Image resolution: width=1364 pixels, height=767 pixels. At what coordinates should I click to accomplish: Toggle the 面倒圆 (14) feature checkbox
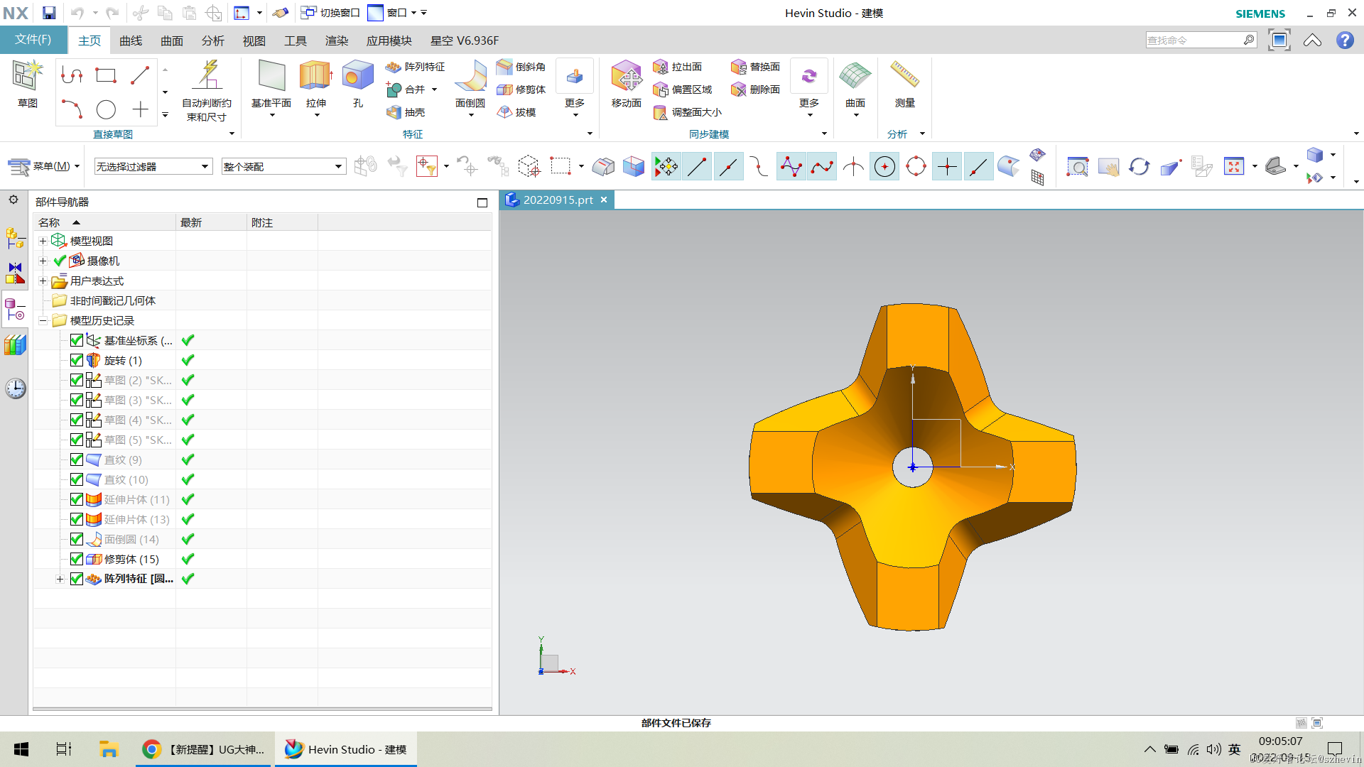coord(77,539)
